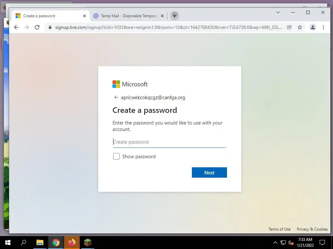Open Chrome's three-dot menu
The width and height of the screenshot is (333, 249).
(x=323, y=27)
